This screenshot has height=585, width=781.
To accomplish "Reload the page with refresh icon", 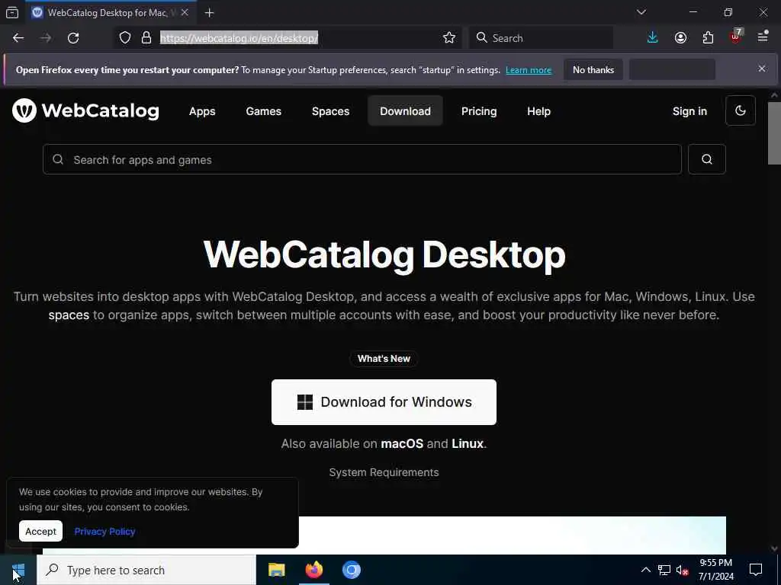I will point(73,38).
